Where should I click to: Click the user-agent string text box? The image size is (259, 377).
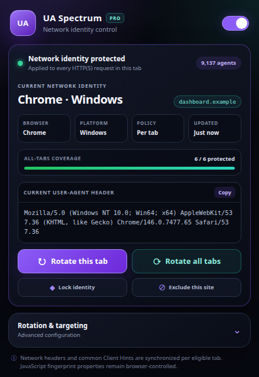pyautogui.click(x=129, y=223)
